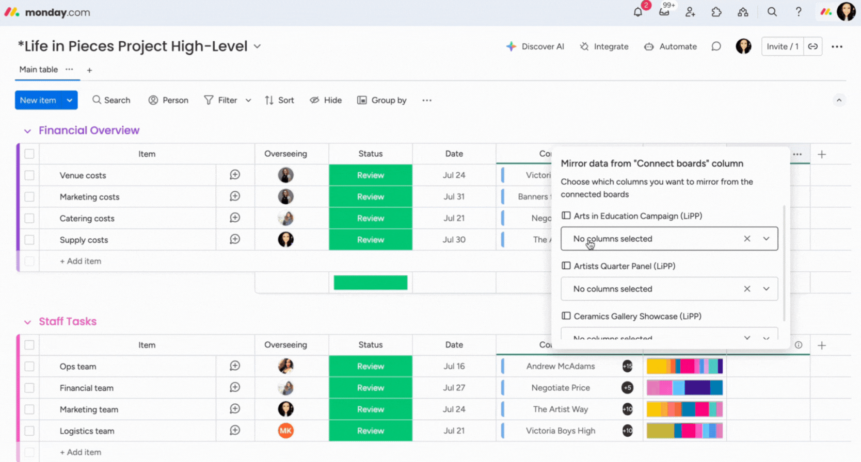This screenshot has height=462, width=861.
Task: Copy board link icon next to Invite
Action: (x=813, y=46)
